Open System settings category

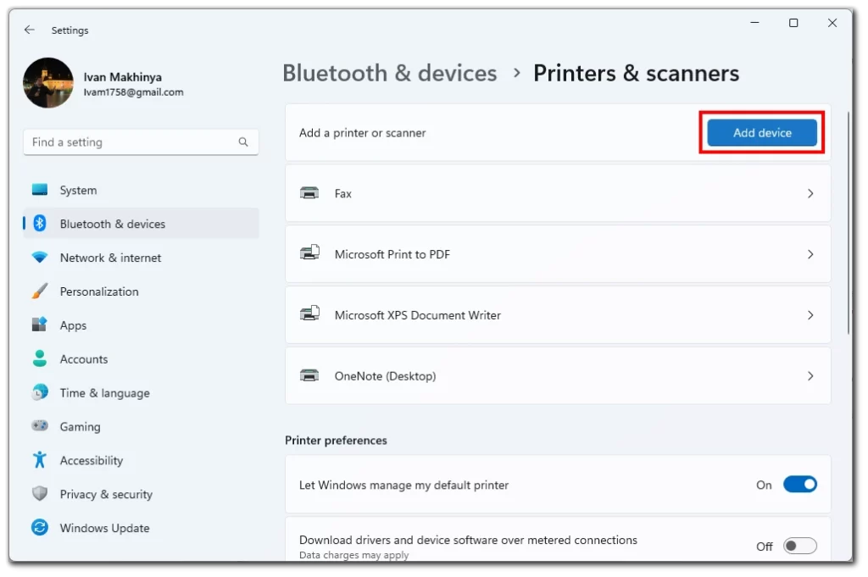(142, 190)
